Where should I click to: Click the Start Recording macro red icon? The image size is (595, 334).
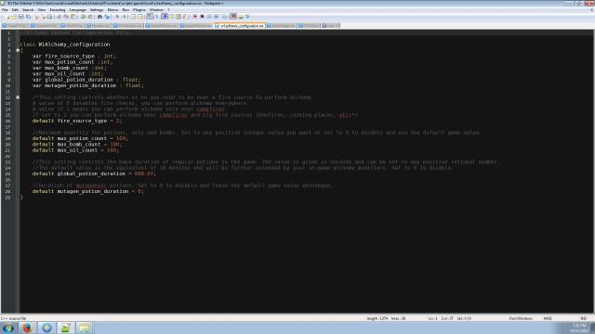(195, 17)
